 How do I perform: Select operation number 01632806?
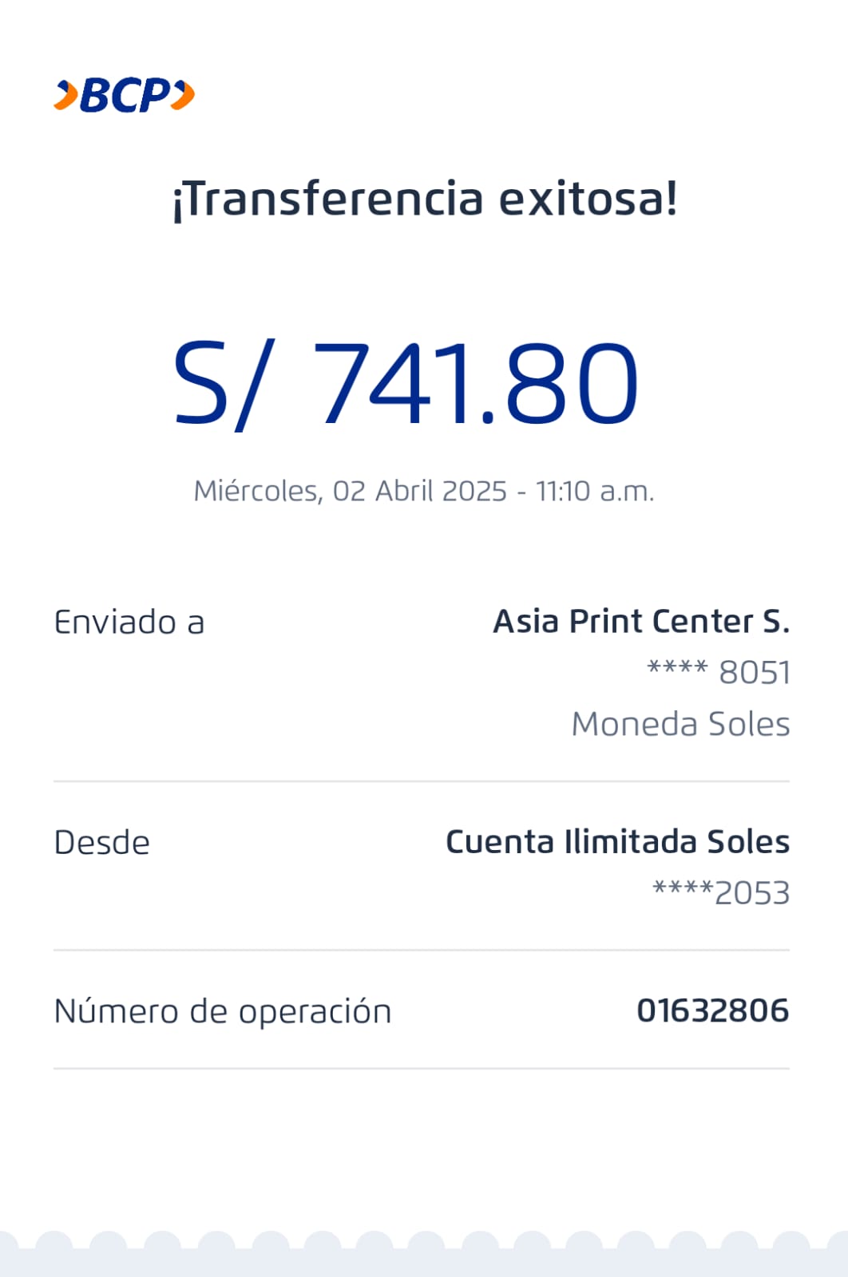tap(712, 1011)
